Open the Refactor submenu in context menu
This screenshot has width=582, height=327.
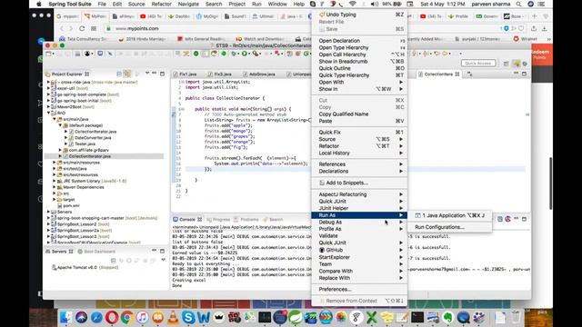pos(359,146)
